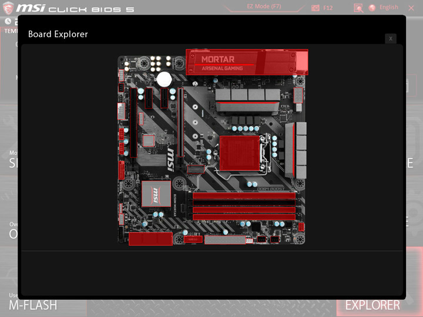Screen dimensions: 423x317
Task: Open the EXPLORER tile in the main menu
Action: coord(372,305)
